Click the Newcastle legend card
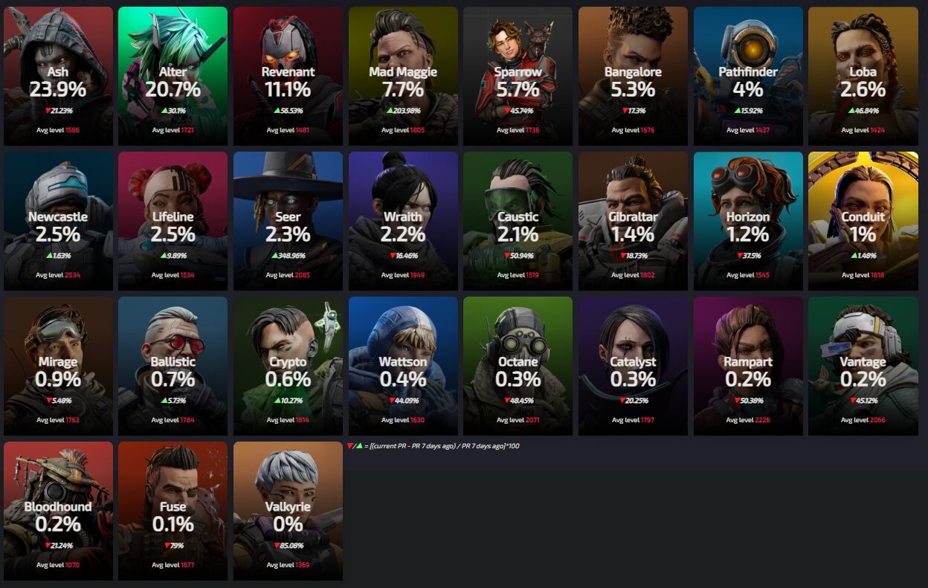The width and height of the screenshot is (928, 588). pyautogui.click(x=58, y=222)
